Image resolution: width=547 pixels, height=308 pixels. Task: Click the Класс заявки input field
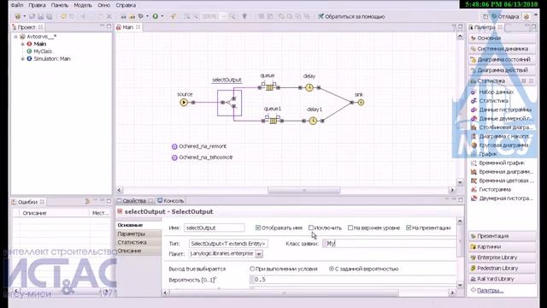[x=389, y=243]
